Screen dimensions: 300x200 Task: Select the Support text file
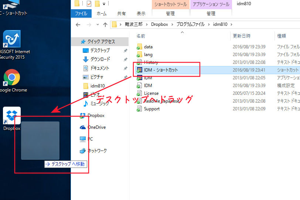click(152, 109)
